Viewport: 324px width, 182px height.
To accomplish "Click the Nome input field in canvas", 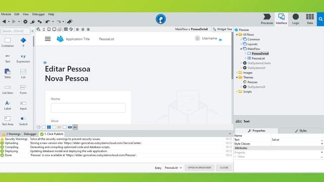I will [88, 108].
